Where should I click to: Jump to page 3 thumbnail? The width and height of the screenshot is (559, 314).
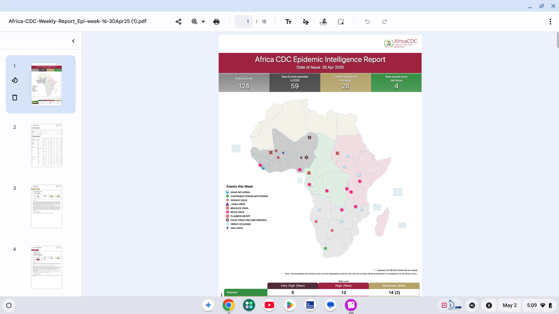click(47, 206)
